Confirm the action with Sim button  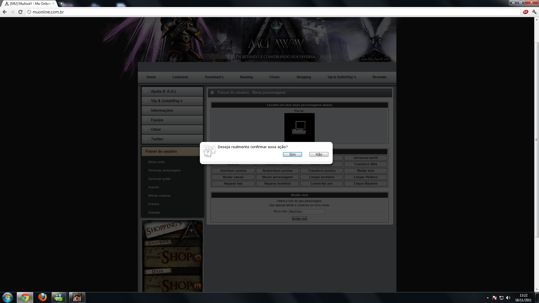[292, 155]
